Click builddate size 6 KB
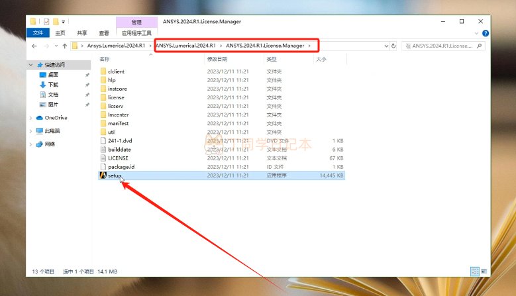This screenshot has height=296, width=516. coord(338,149)
